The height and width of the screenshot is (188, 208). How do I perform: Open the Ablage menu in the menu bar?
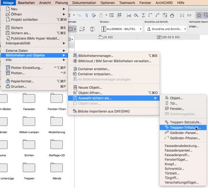pos(8,3)
